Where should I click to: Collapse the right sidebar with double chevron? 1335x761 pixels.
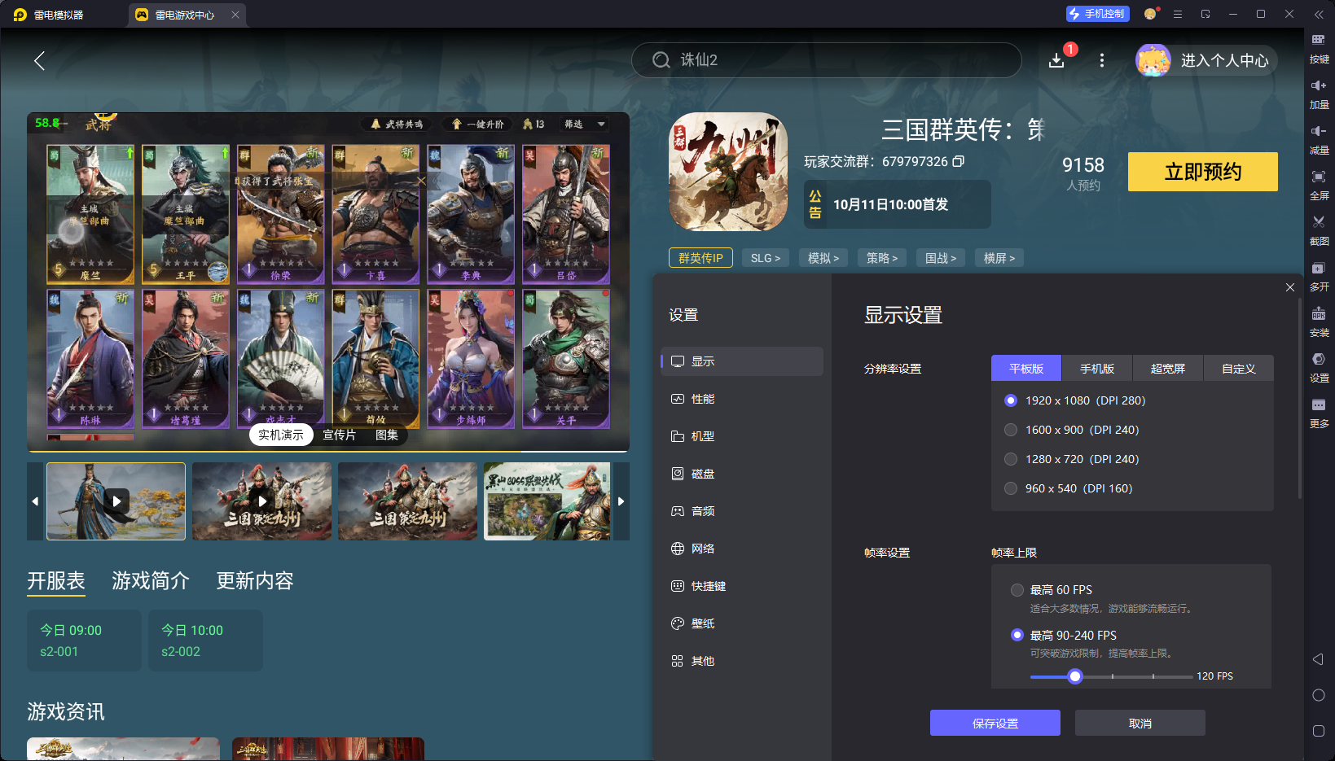(1319, 15)
